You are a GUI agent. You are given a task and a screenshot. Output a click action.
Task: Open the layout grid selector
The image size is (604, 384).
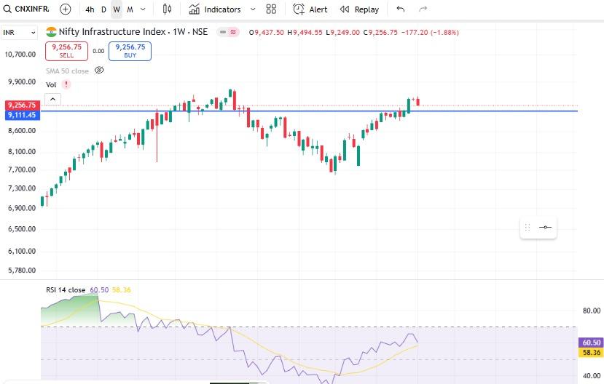pyautogui.click(x=271, y=9)
